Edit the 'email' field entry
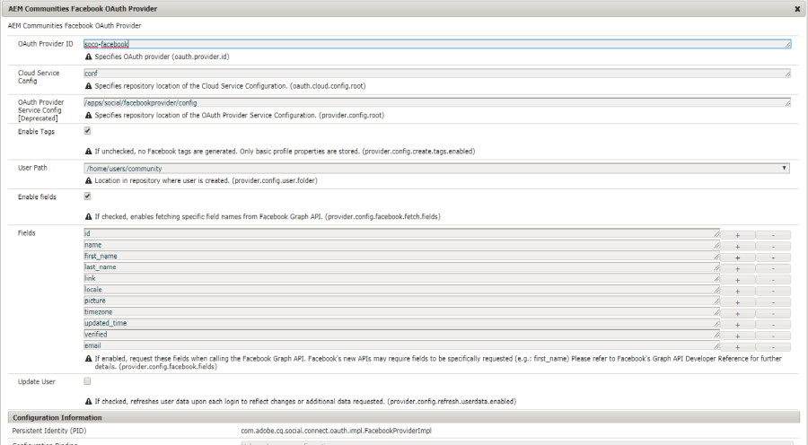808x445 pixels. [x=401, y=346]
